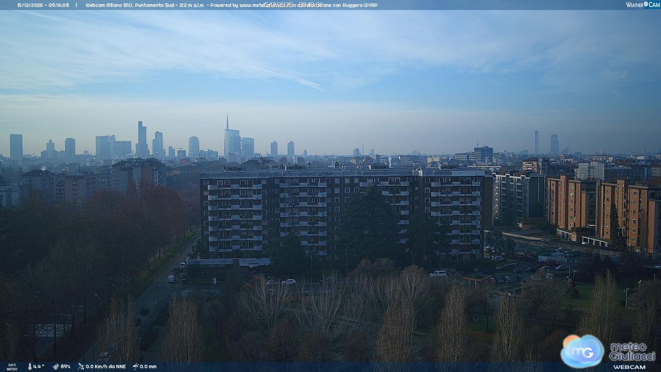
Task: Click the tall spire skyscraper on skyline
Action: [x=227, y=137]
